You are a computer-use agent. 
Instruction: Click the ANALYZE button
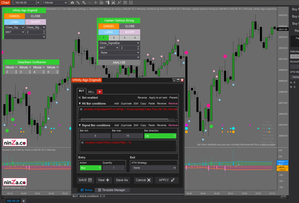coord(119,63)
